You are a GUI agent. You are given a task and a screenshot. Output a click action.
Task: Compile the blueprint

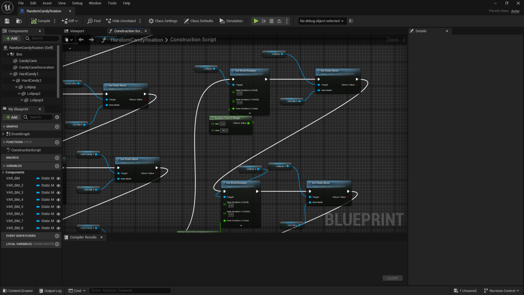(41, 21)
